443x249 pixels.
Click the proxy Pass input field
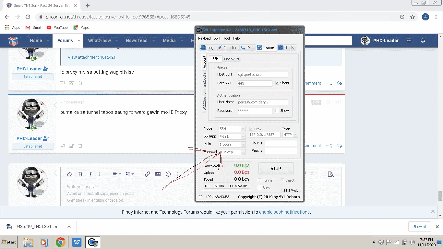(281, 151)
